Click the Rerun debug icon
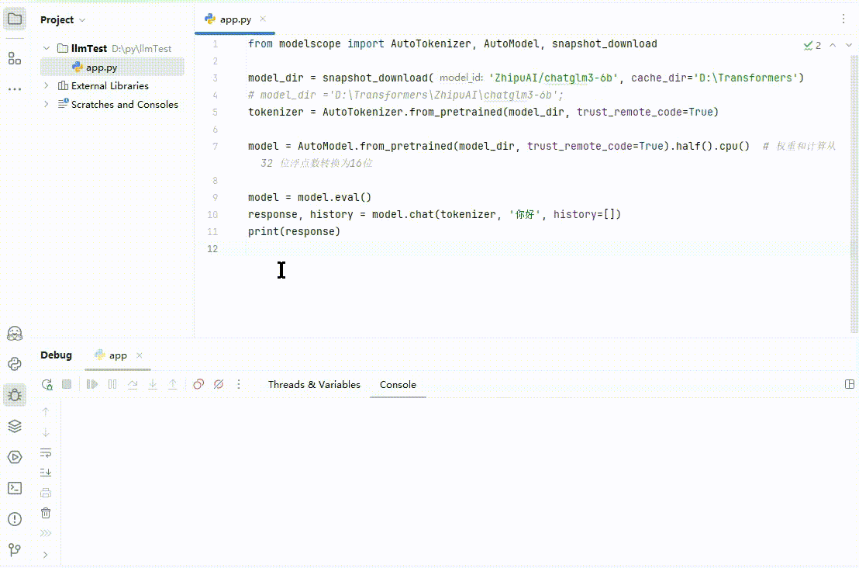859x568 pixels. (47, 384)
